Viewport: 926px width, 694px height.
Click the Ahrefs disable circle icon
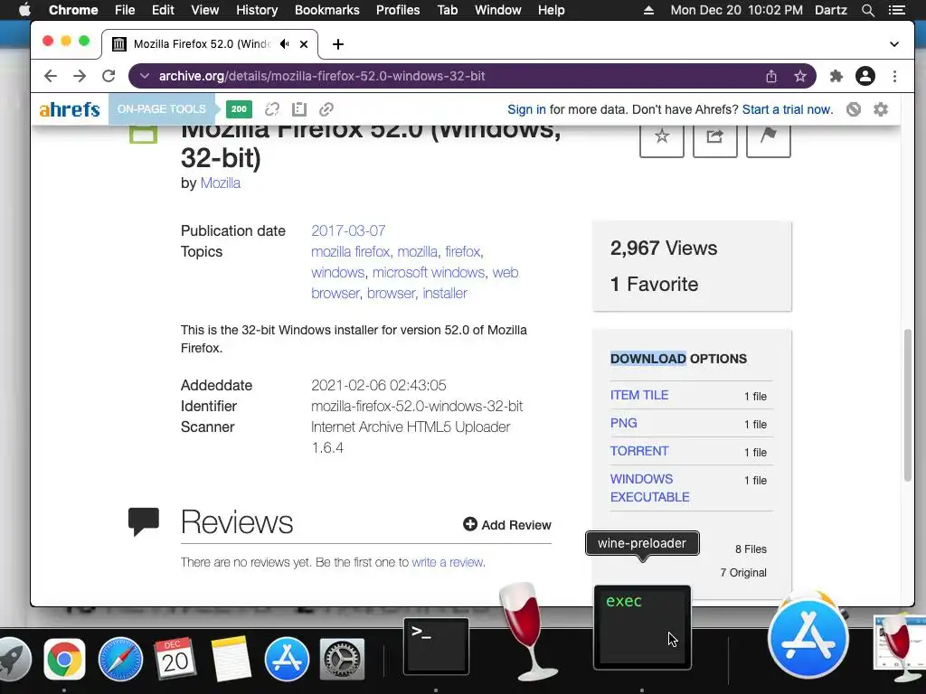point(854,109)
